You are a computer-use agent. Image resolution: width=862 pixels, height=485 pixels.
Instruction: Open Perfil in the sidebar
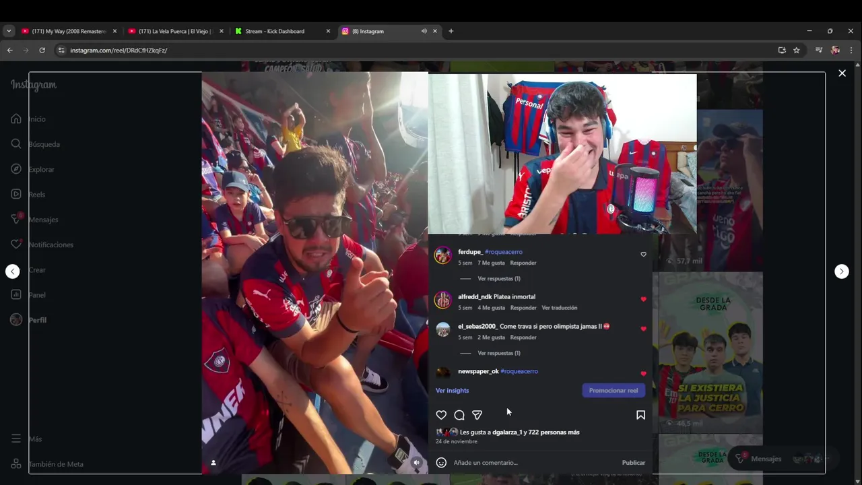(28, 320)
